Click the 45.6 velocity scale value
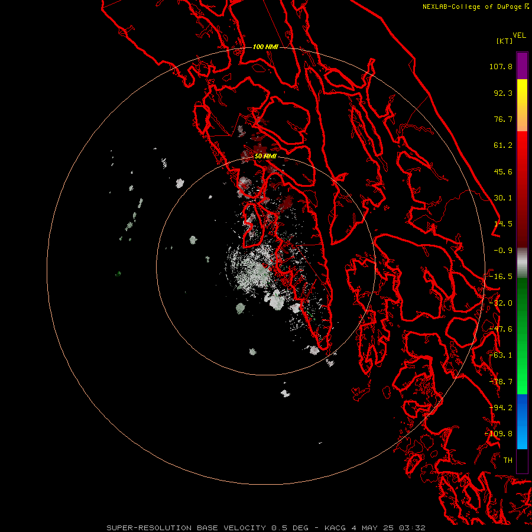Image resolution: width=532 pixels, height=532 pixels. (503, 171)
